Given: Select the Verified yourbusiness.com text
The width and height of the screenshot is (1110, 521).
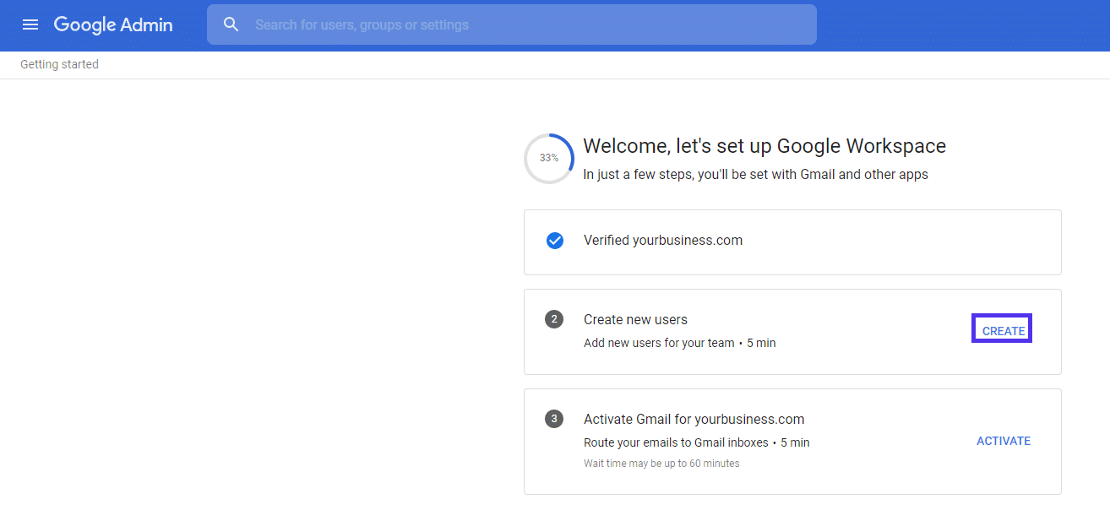Looking at the screenshot, I should 663,241.
